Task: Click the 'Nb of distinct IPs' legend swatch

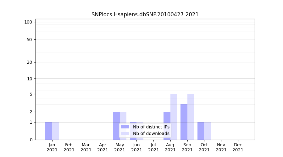Action: coord(125,127)
